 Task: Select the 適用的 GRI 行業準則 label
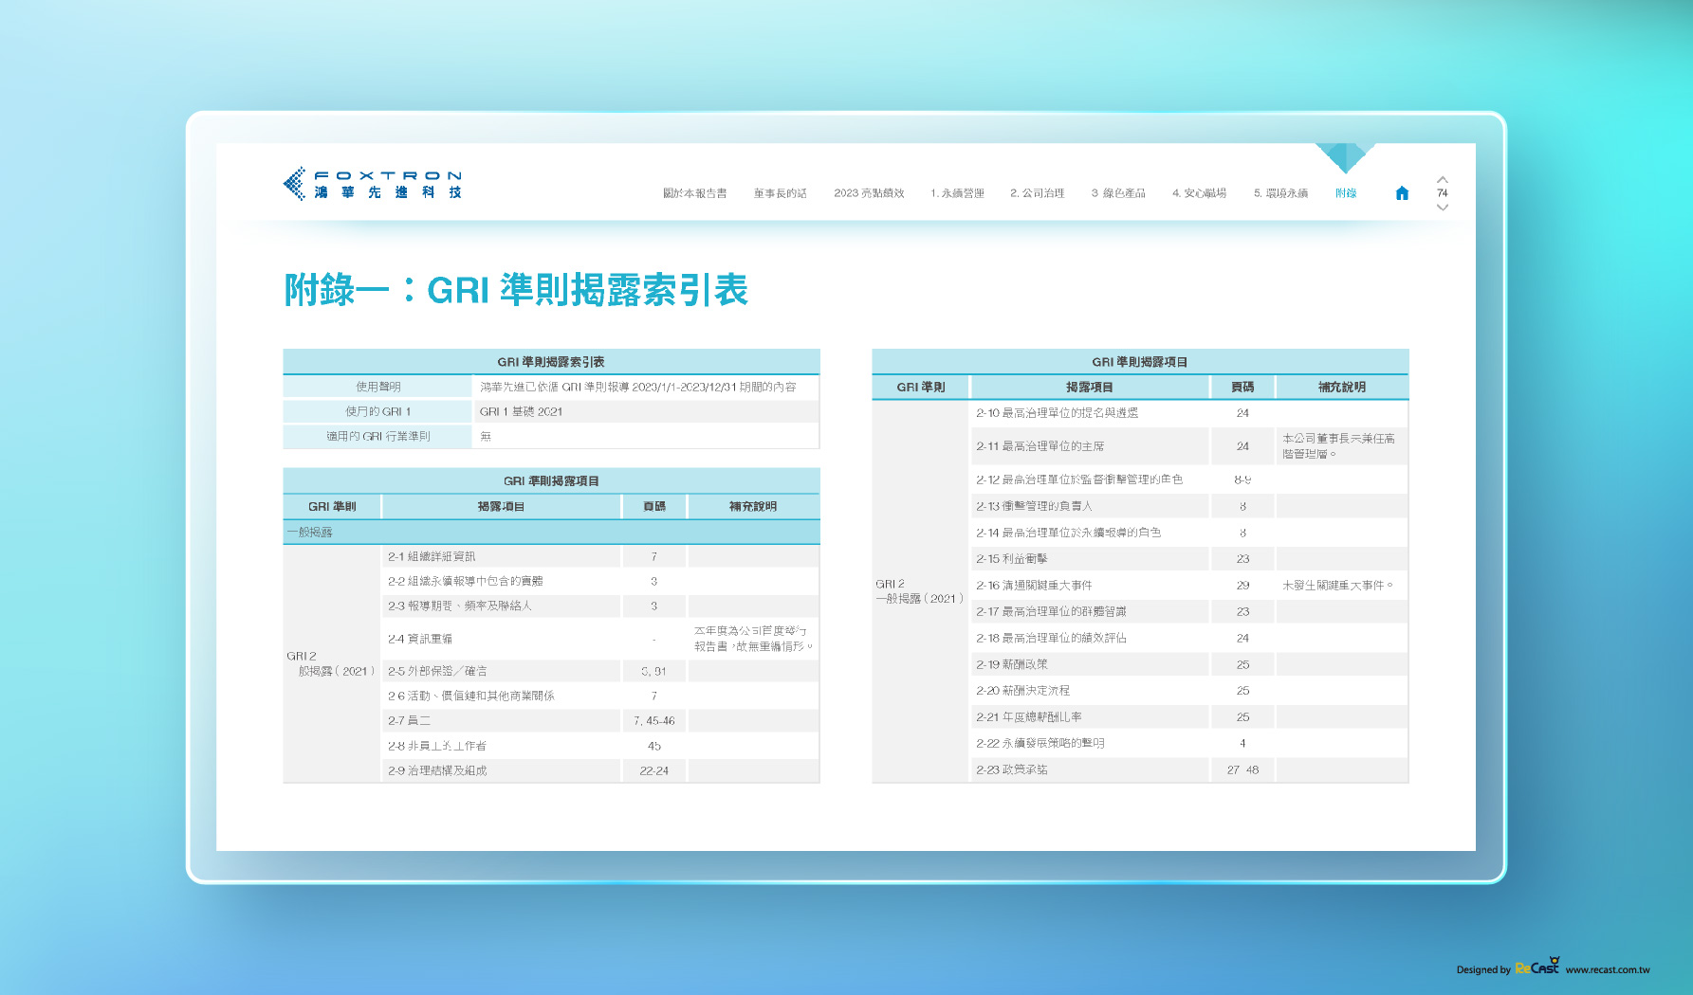pyautogui.click(x=378, y=436)
